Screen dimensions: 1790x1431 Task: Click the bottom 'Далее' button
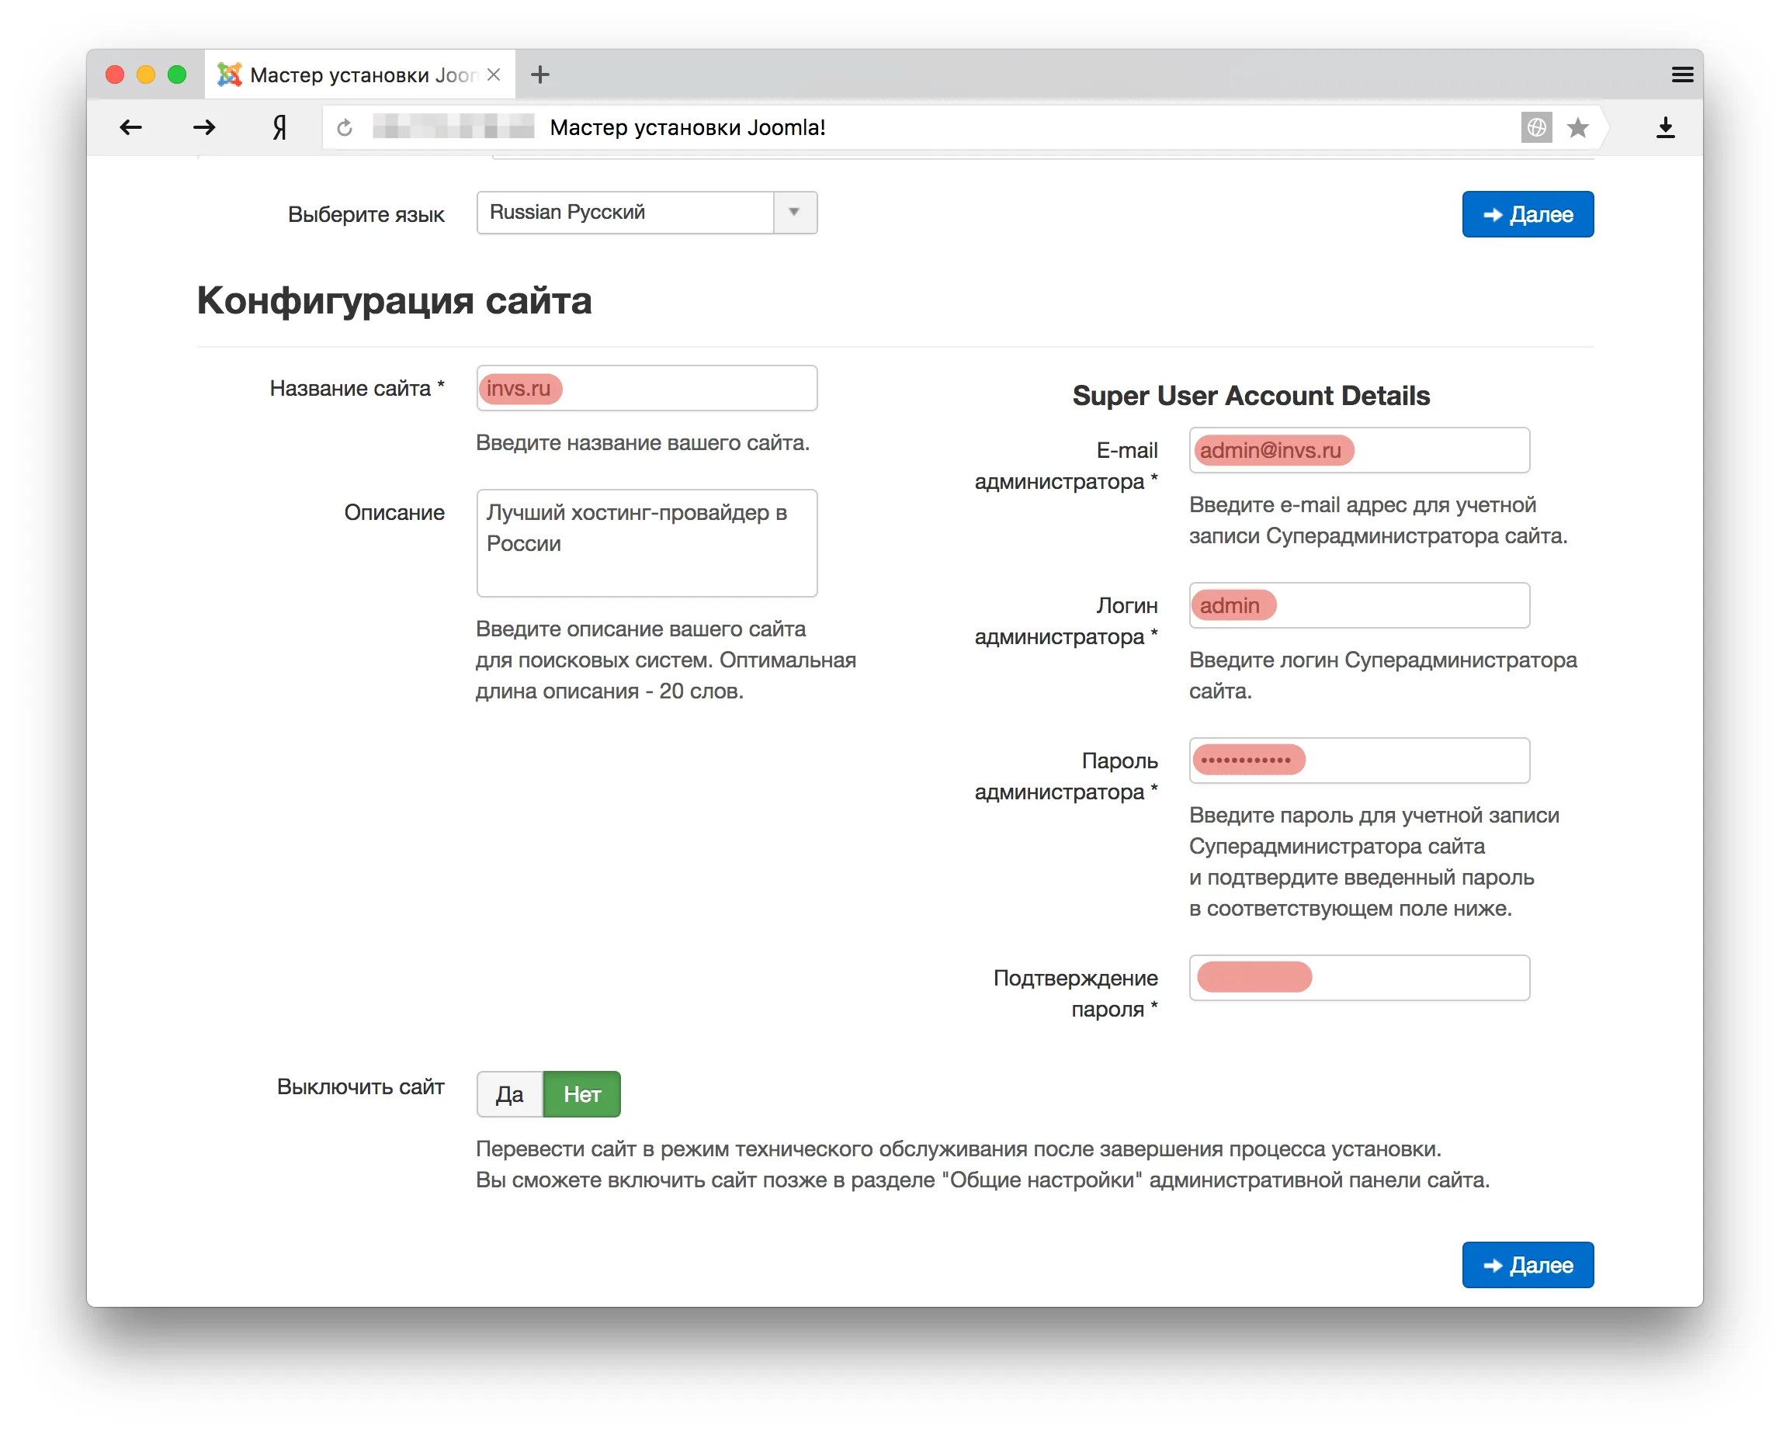1527,1264
